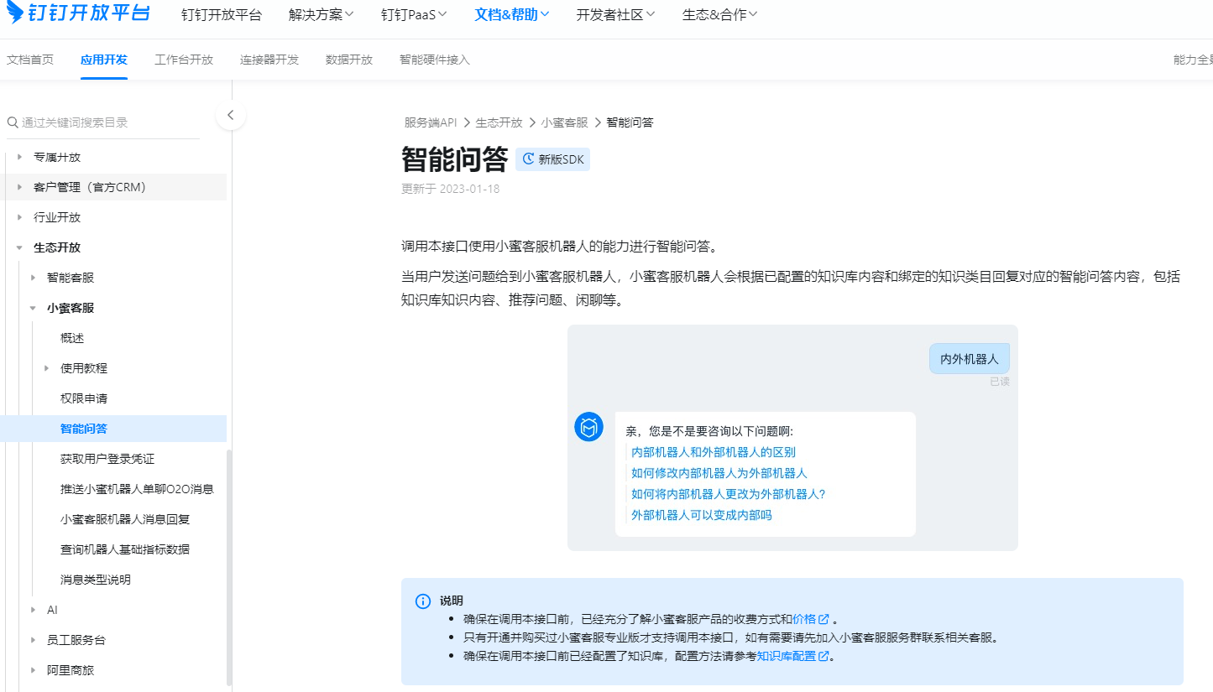Image resolution: width=1213 pixels, height=692 pixels.
Task: Click 钉钉开放平台 in the top navigation
Action: [222, 15]
